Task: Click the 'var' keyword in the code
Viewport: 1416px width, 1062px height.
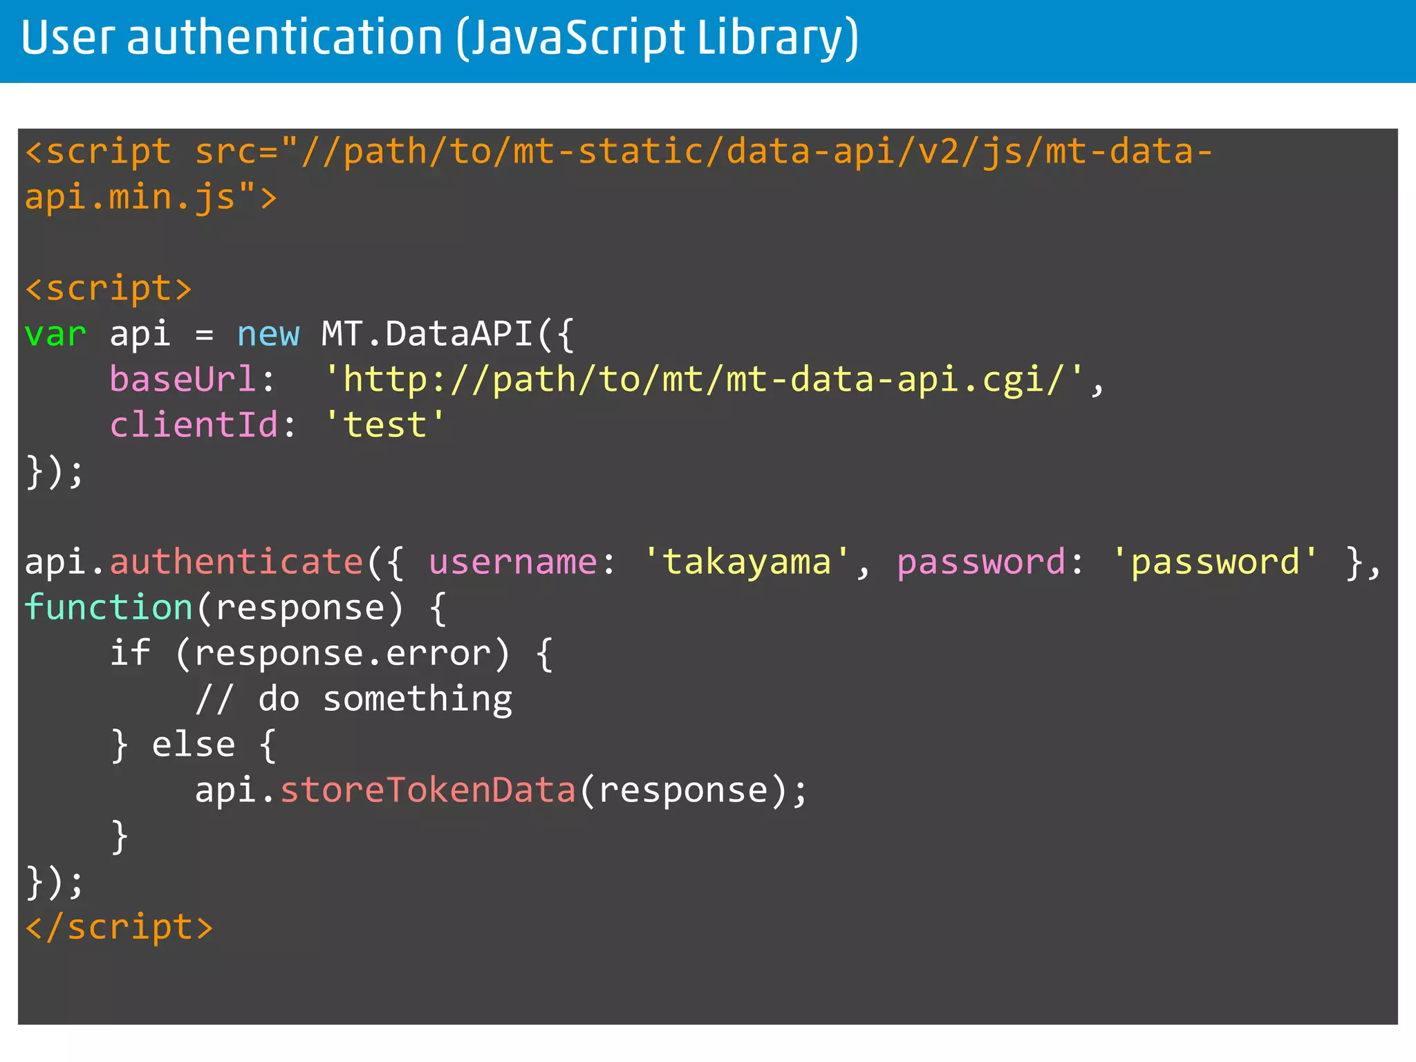Action: [x=55, y=335]
